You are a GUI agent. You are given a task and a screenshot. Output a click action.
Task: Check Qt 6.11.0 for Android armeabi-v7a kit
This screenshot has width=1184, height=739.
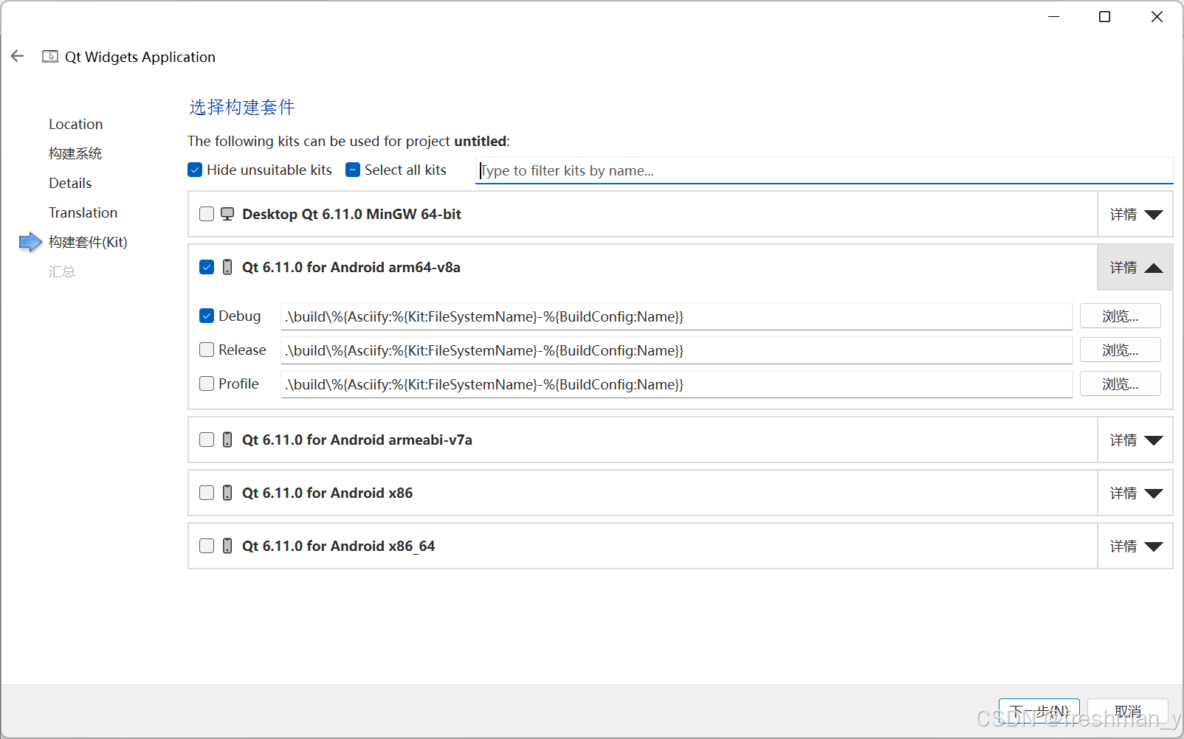(207, 440)
